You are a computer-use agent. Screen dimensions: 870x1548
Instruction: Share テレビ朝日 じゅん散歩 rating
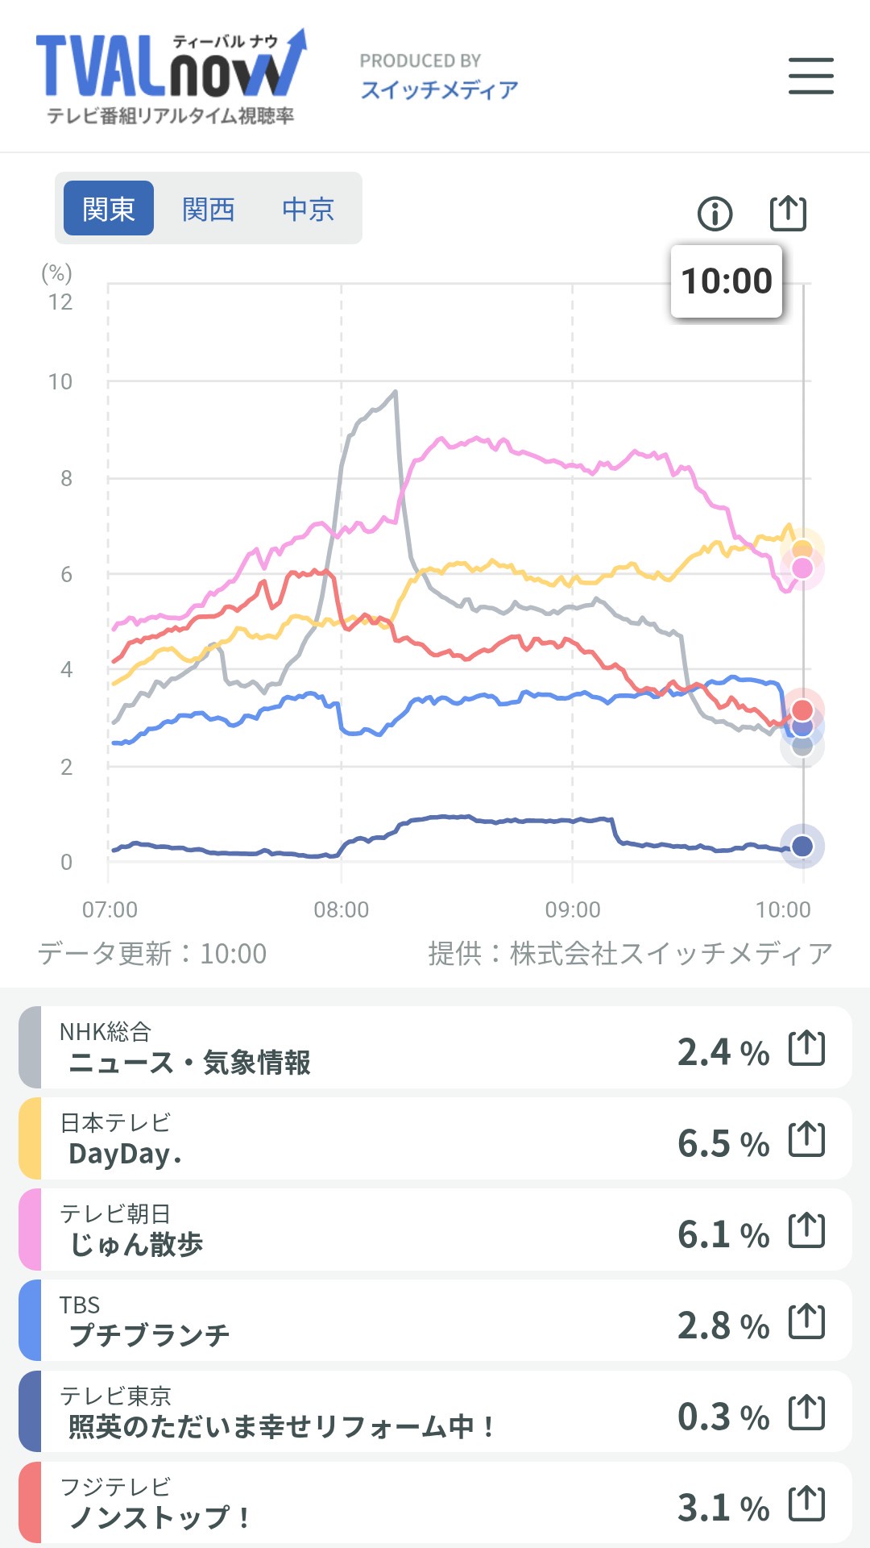806,1230
